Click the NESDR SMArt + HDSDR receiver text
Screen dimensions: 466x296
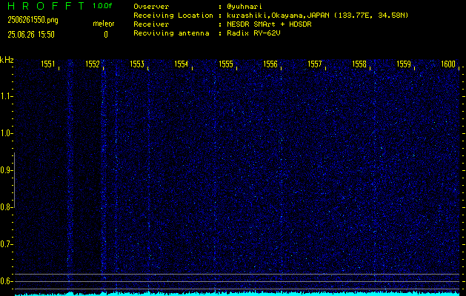coord(269,24)
